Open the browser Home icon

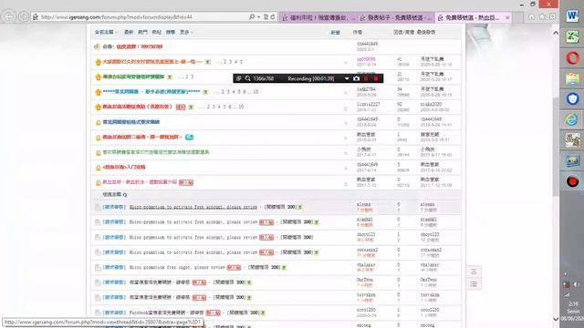[x=531, y=17]
